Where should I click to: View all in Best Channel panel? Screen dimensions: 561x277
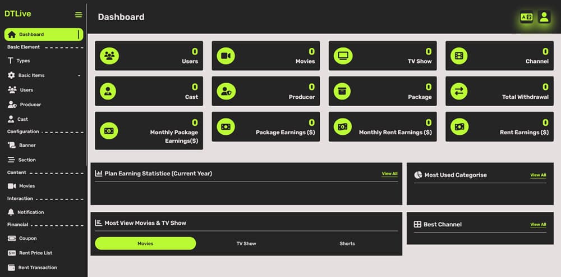pos(538,224)
